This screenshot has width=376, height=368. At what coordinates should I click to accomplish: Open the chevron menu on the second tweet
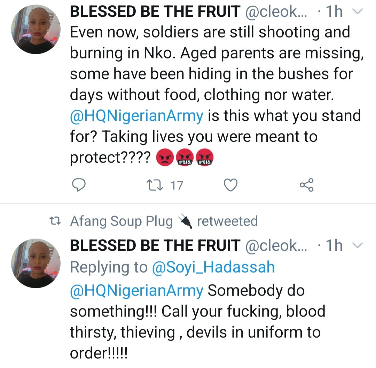coord(358,246)
